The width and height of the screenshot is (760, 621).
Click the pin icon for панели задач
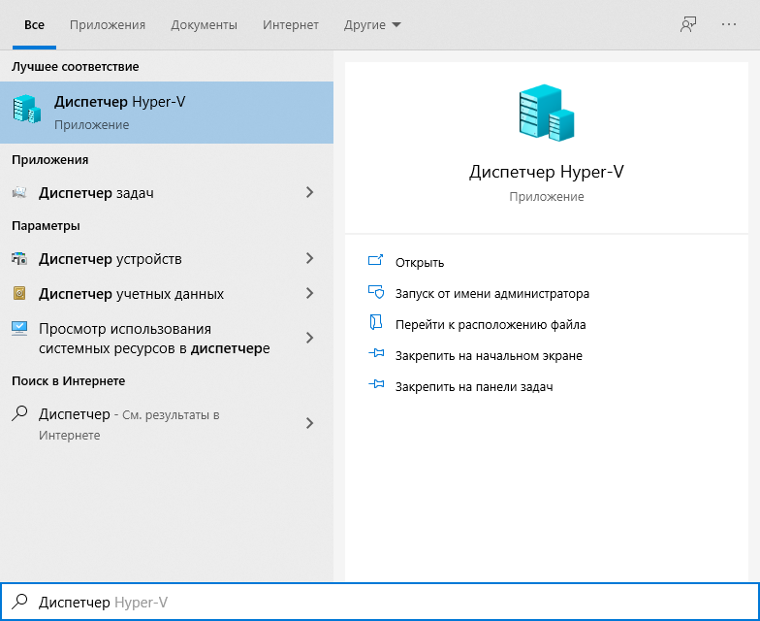[x=376, y=384]
